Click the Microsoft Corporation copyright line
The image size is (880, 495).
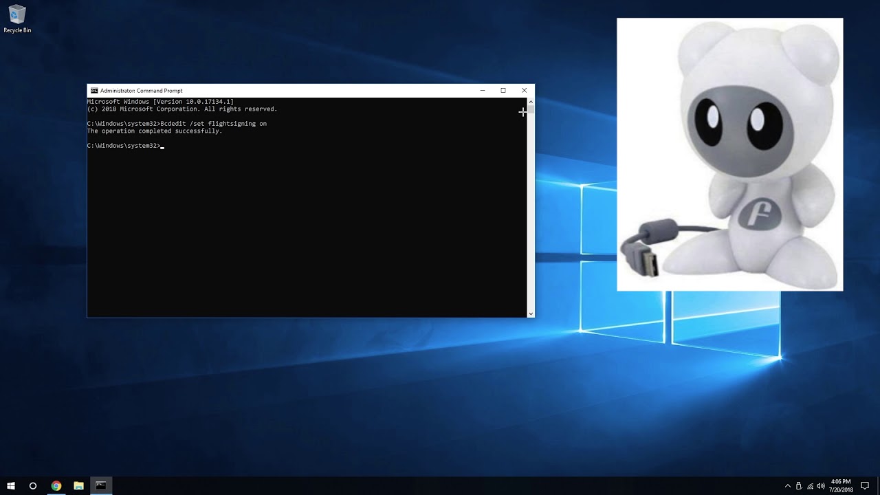(x=182, y=109)
